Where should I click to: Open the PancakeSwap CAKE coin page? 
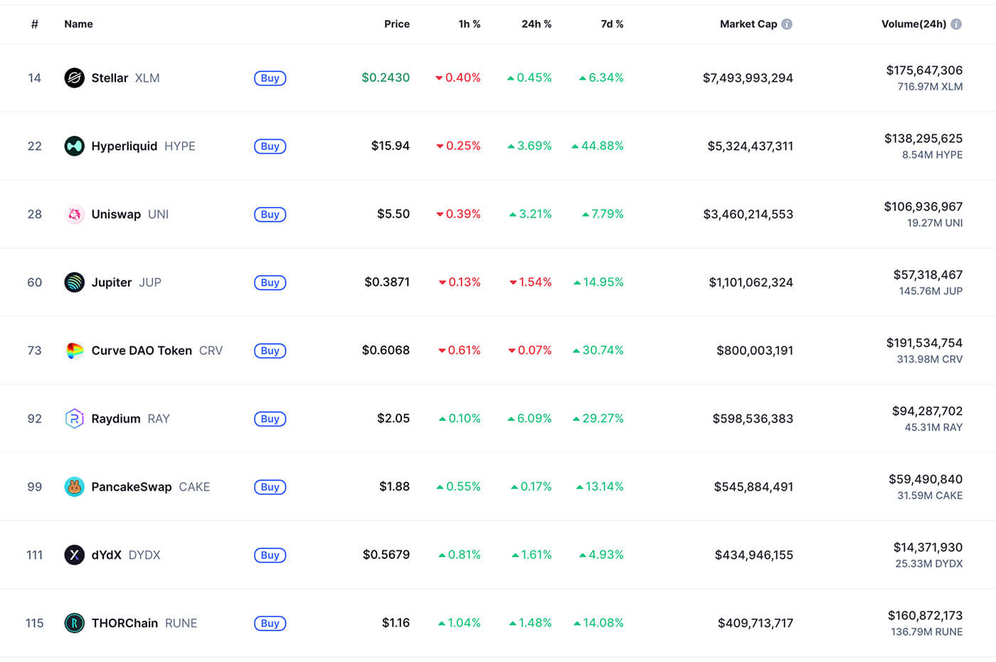tap(132, 487)
